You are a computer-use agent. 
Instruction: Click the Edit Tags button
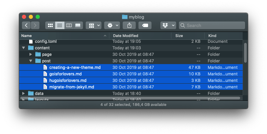[145, 25]
